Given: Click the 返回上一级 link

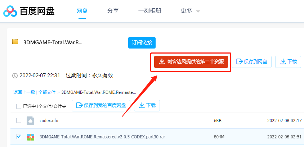Looking at the screenshot, I should (x=24, y=92).
